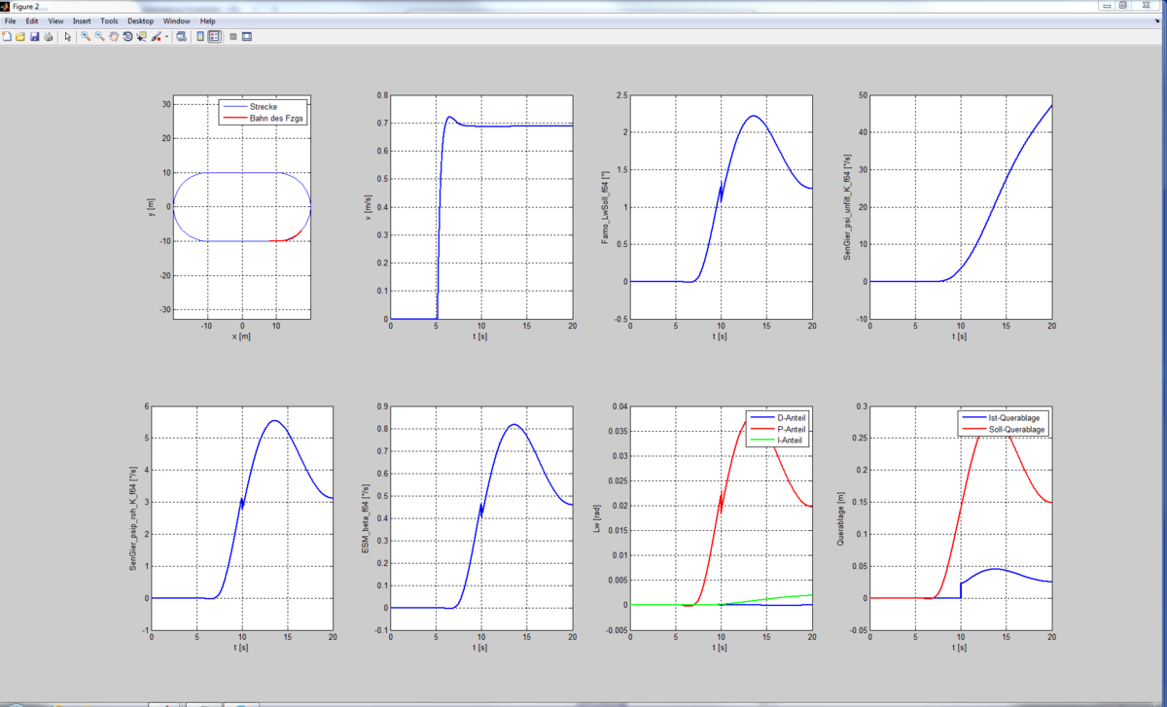Toggle the Edit Plot arrow tool
Screen dimensions: 1167x707
pyautogui.click(x=67, y=37)
